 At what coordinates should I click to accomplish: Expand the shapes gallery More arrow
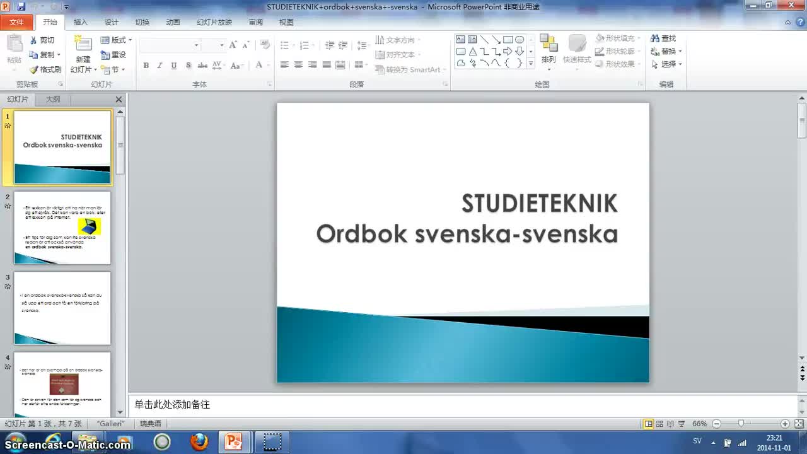click(x=531, y=64)
